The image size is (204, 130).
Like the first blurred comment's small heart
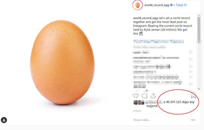pos(191,52)
